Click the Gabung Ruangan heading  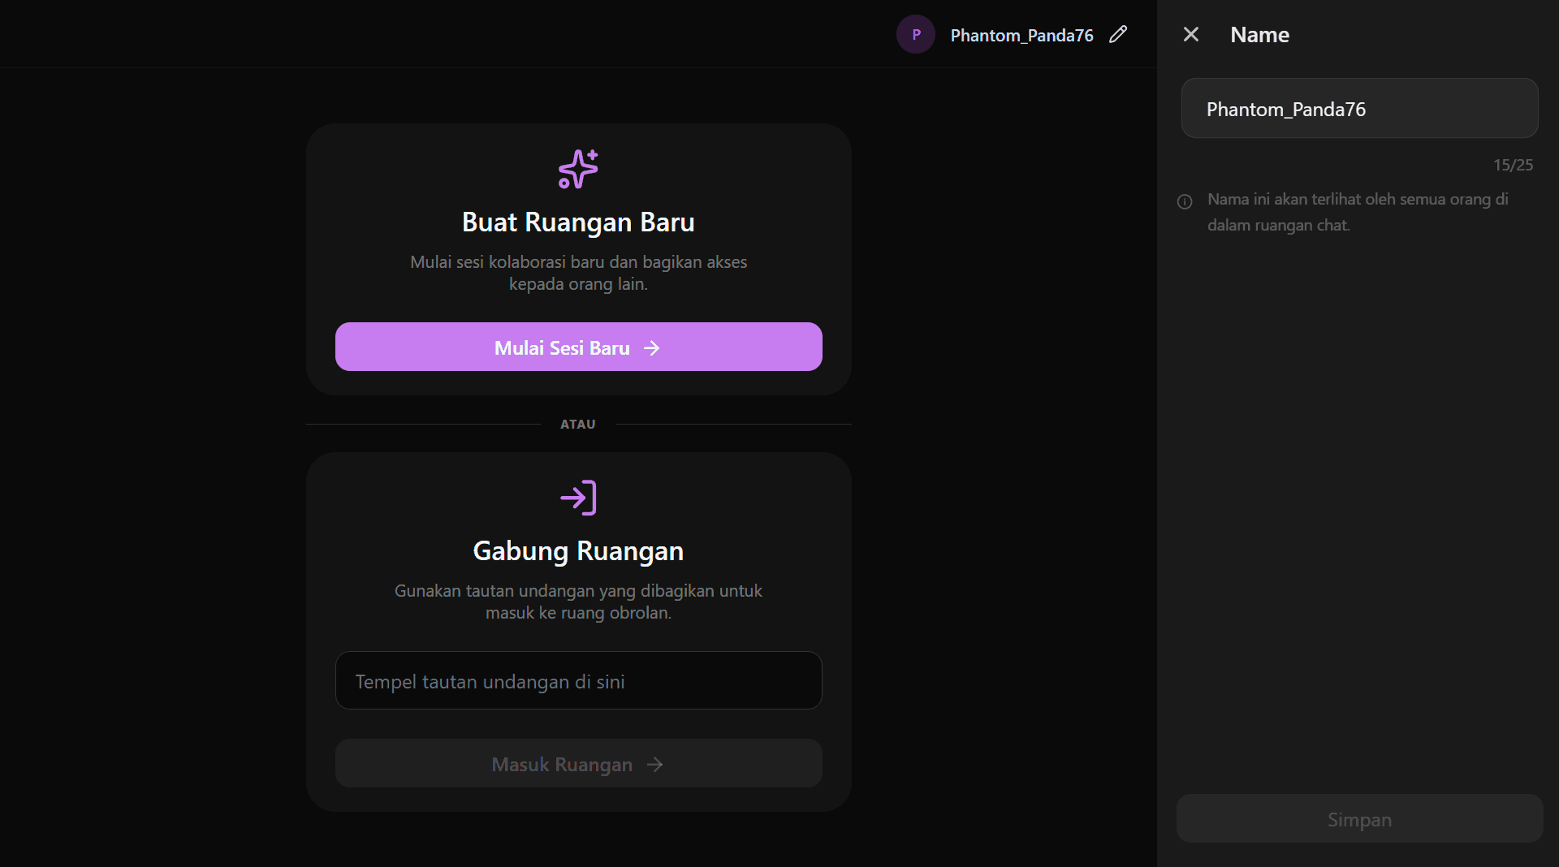coord(578,550)
